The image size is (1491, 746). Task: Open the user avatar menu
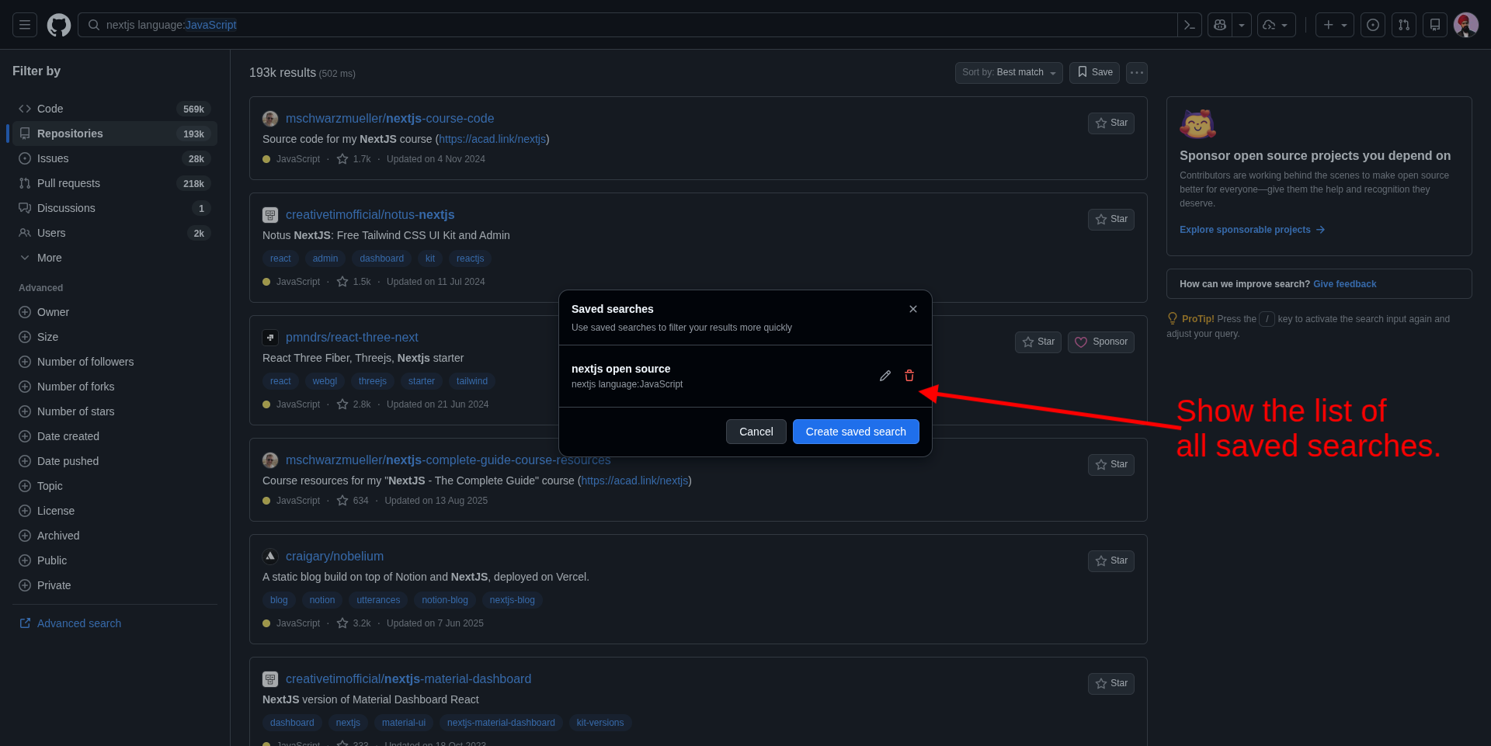tap(1466, 25)
